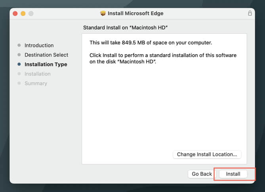The image size is (265, 192).
Task: Click the lock icon in the title bar
Action: click(x=250, y=13)
